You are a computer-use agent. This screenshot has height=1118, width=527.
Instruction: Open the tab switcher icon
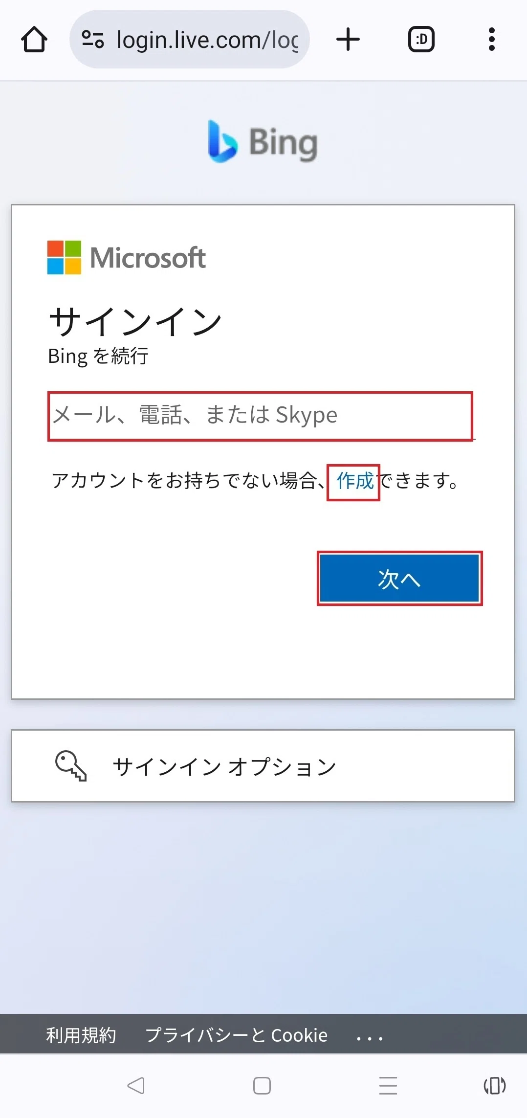click(x=421, y=40)
